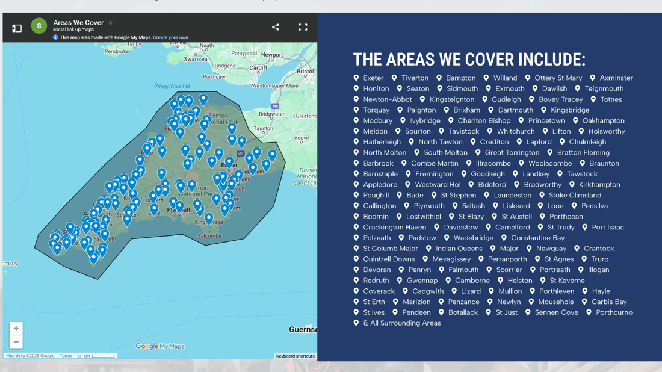Follow the 'Create your own' link

pyautogui.click(x=171, y=37)
